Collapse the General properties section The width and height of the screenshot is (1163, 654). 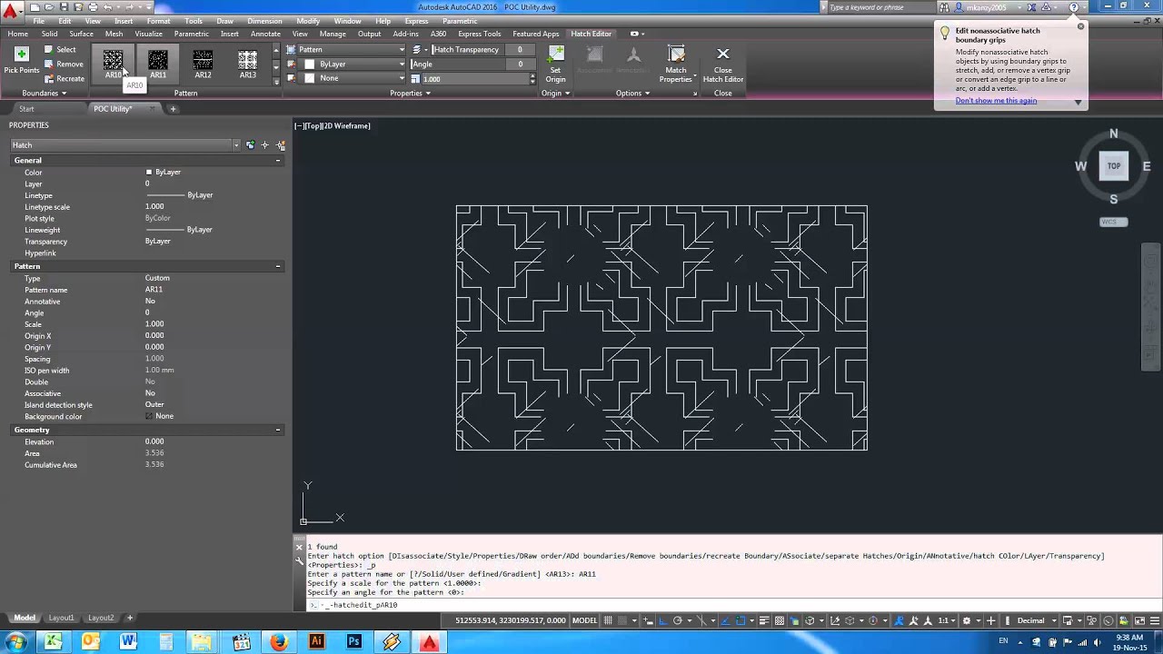point(278,161)
